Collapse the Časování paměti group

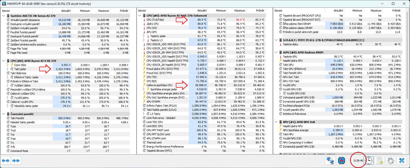pyautogui.click(x=4, y=114)
